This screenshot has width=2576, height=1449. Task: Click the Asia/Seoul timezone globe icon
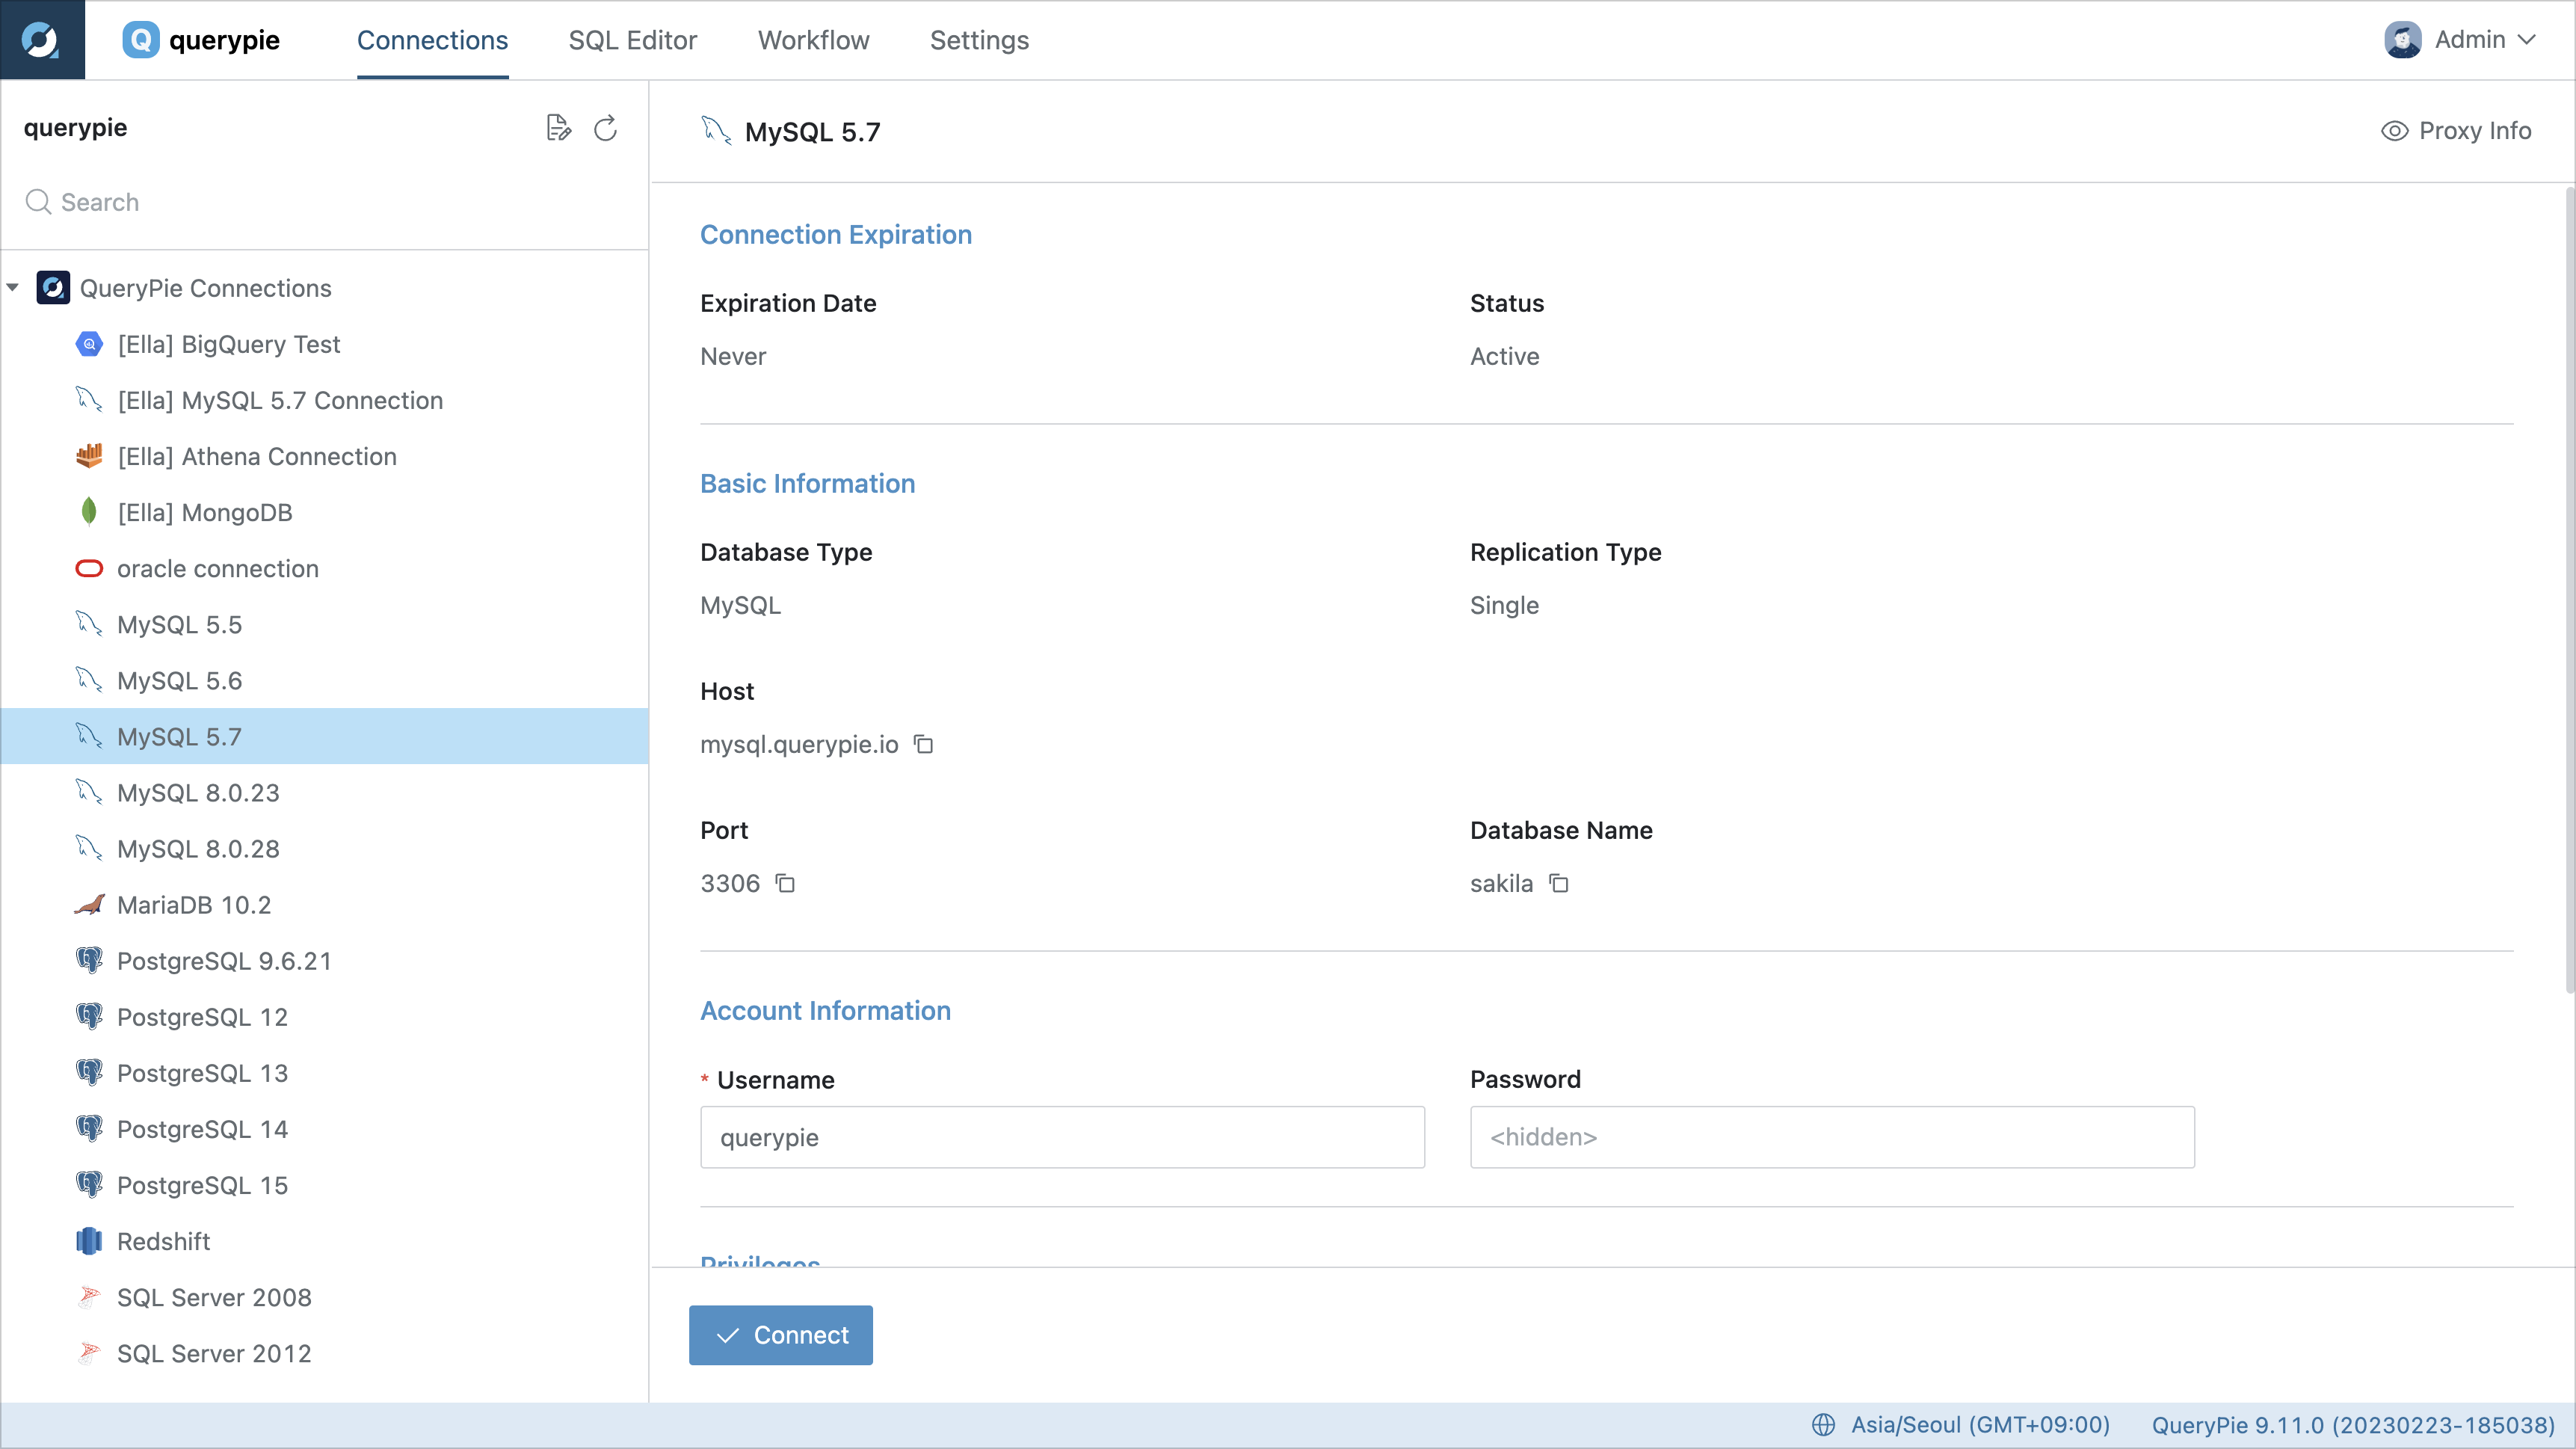[1824, 1425]
